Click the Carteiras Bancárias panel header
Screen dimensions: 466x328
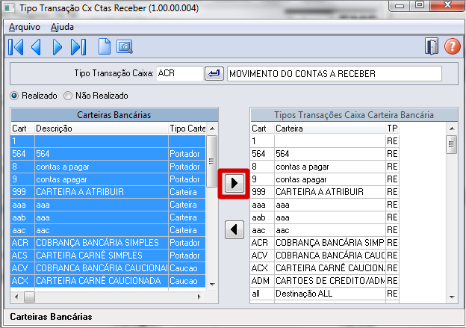(114, 115)
